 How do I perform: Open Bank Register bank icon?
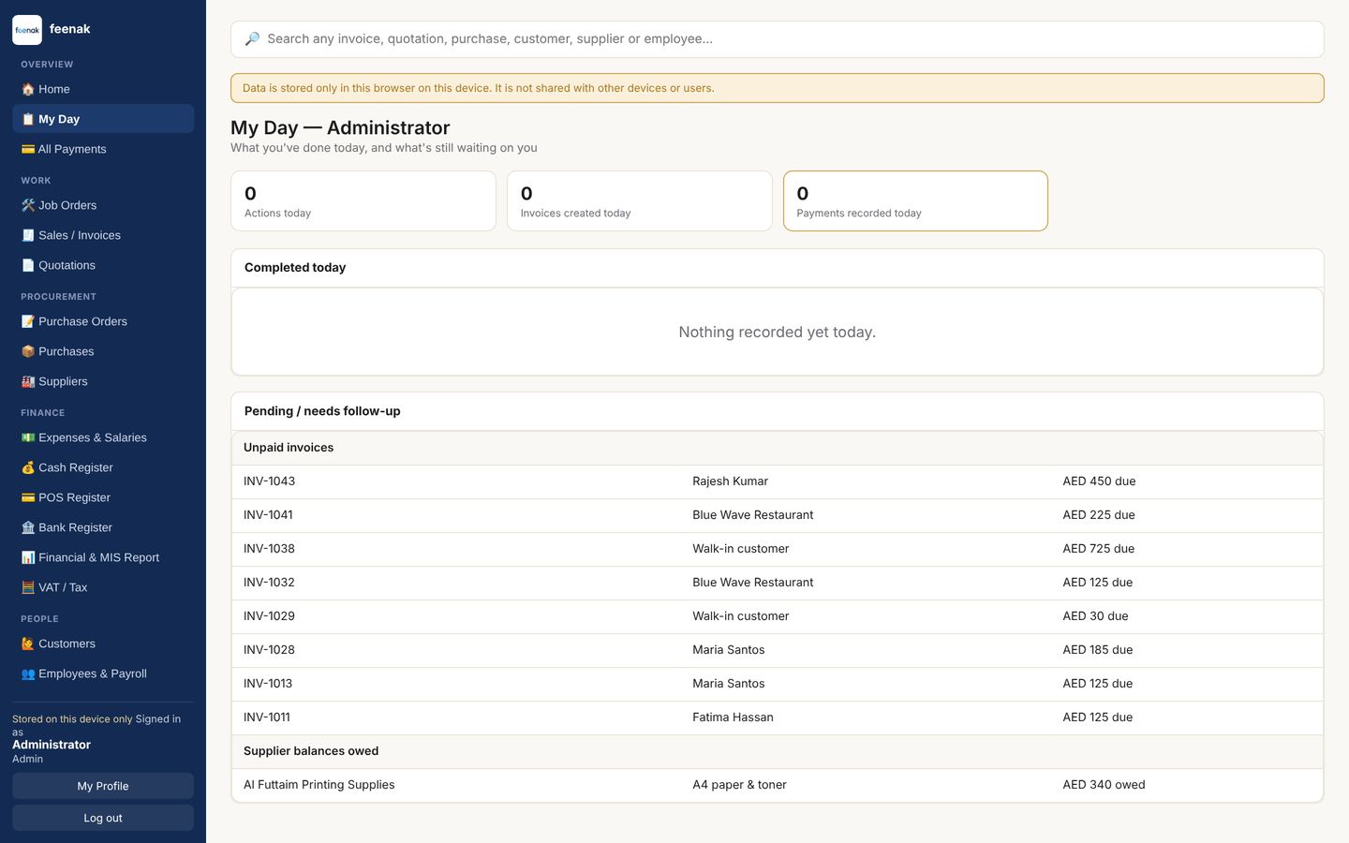click(x=28, y=527)
